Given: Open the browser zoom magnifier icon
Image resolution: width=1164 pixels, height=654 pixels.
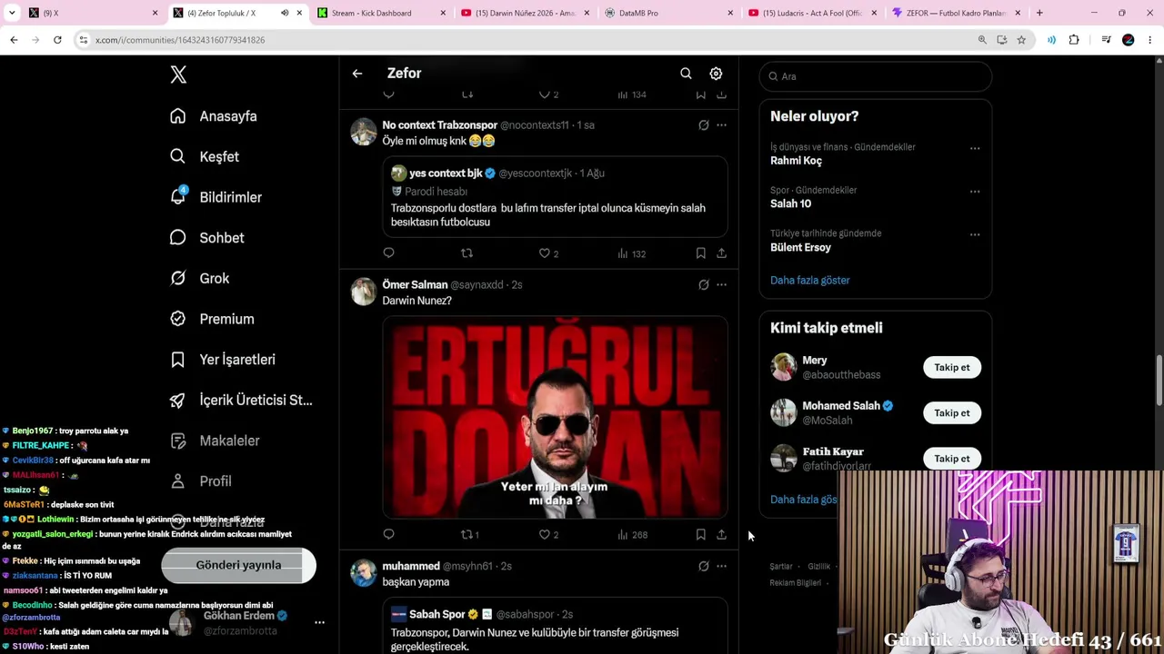Looking at the screenshot, I should (982, 40).
